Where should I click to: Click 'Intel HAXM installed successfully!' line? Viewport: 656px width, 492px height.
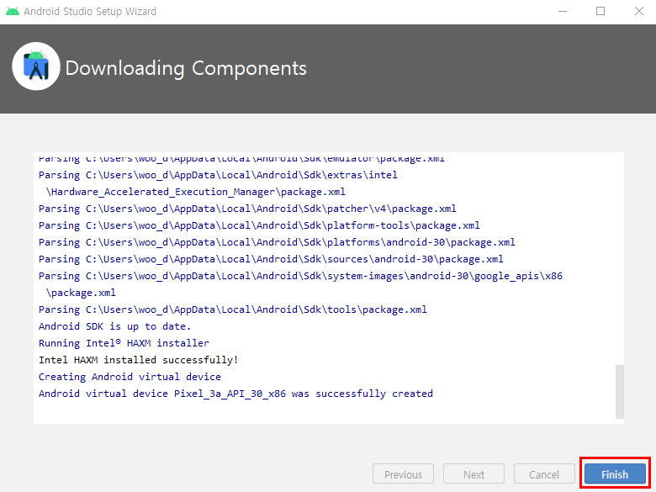(139, 360)
